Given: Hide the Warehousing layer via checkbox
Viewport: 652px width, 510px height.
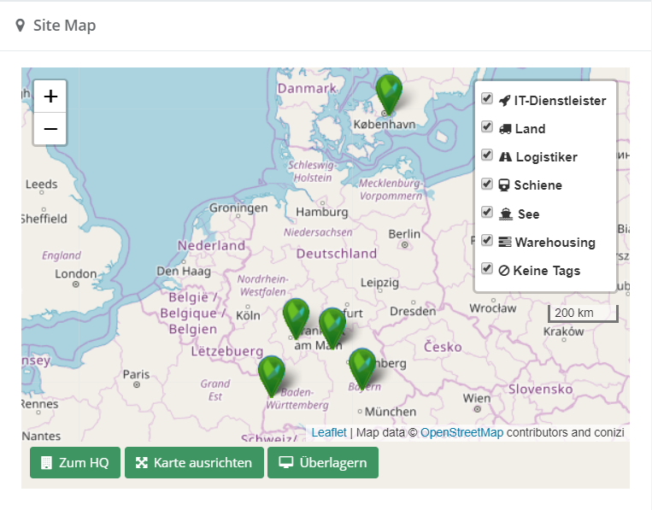Looking at the screenshot, I should click(487, 240).
